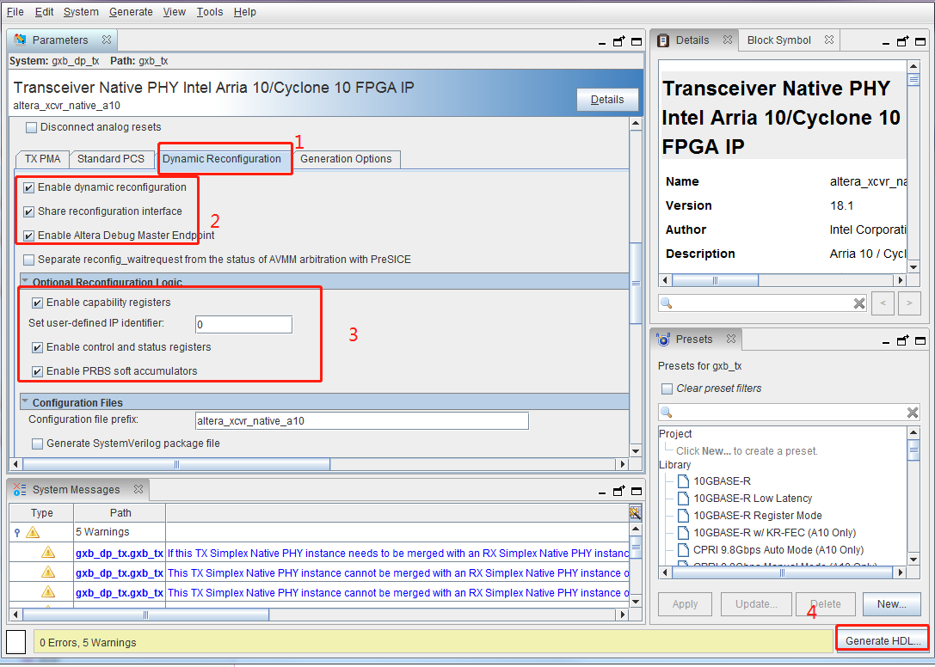Close the Parameters tab with its X icon

[x=107, y=40]
